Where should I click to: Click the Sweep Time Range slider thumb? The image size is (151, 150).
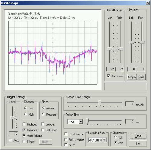click(100, 103)
